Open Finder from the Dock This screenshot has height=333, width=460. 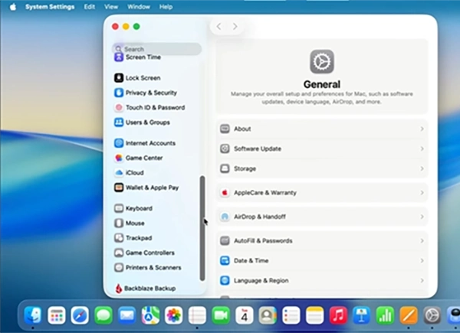coord(32,315)
